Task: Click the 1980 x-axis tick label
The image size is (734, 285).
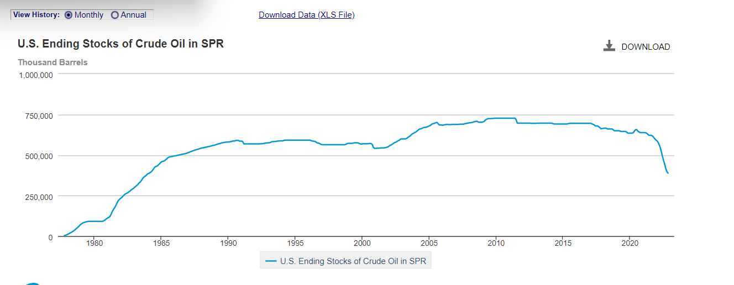Action: [x=94, y=243]
